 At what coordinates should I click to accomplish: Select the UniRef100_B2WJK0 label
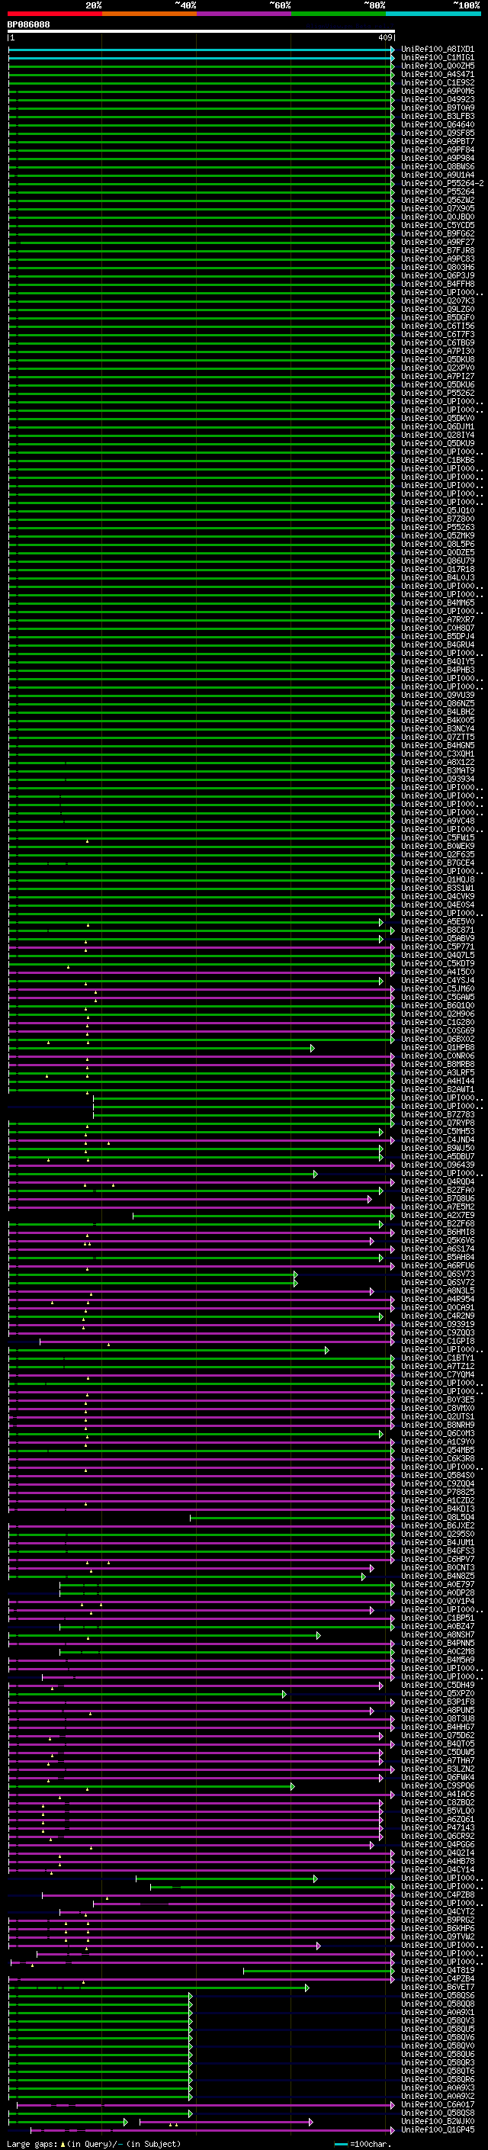(x=438, y=2122)
